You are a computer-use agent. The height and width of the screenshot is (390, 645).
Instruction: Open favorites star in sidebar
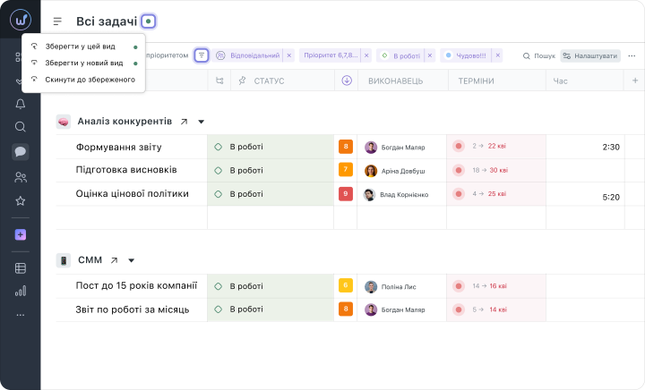pos(20,200)
